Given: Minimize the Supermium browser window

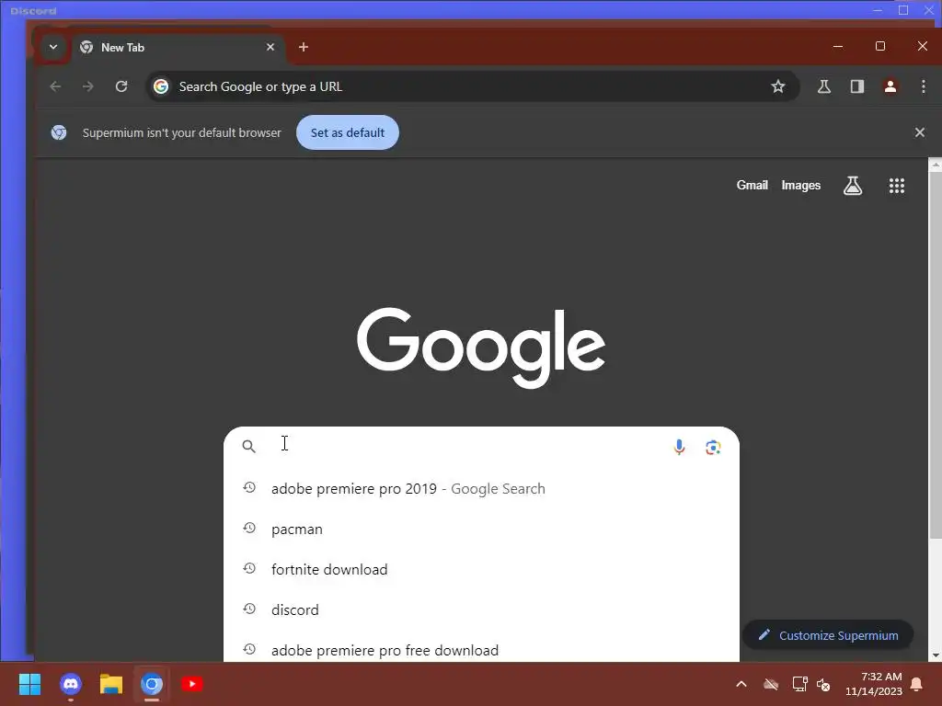Looking at the screenshot, I should pyautogui.click(x=838, y=46).
